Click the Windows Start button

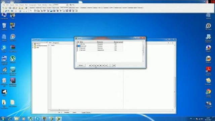(3, 119)
